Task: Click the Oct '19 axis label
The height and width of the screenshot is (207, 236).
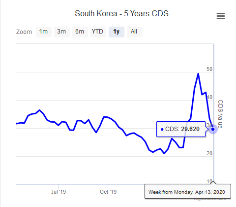Action: point(108,192)
